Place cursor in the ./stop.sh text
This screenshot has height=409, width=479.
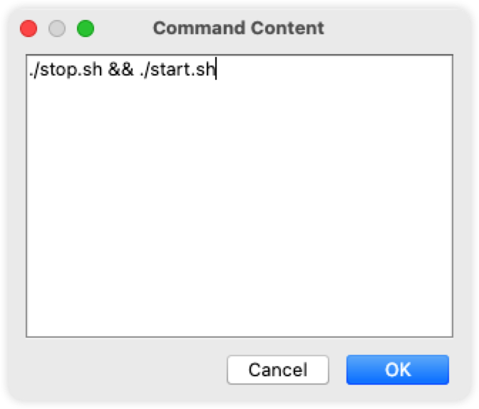point(66,70)
